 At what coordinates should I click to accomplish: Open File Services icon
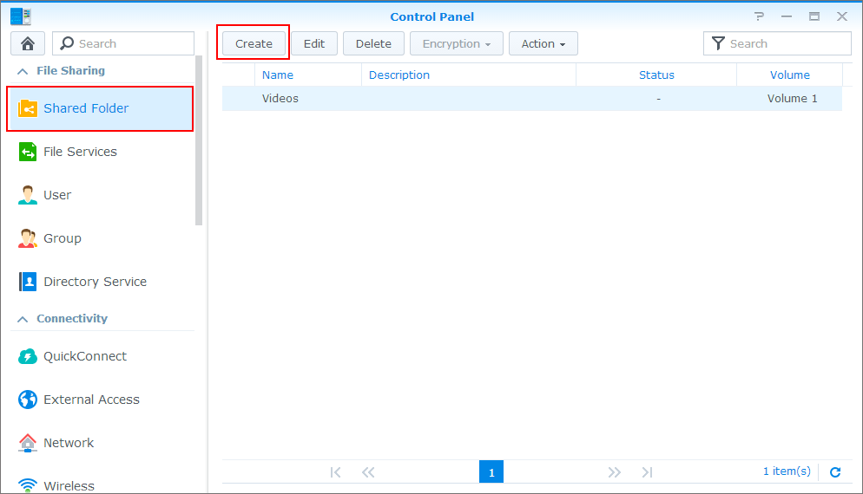(28, 152)
